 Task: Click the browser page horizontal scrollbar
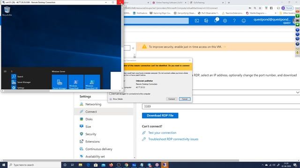120,160
